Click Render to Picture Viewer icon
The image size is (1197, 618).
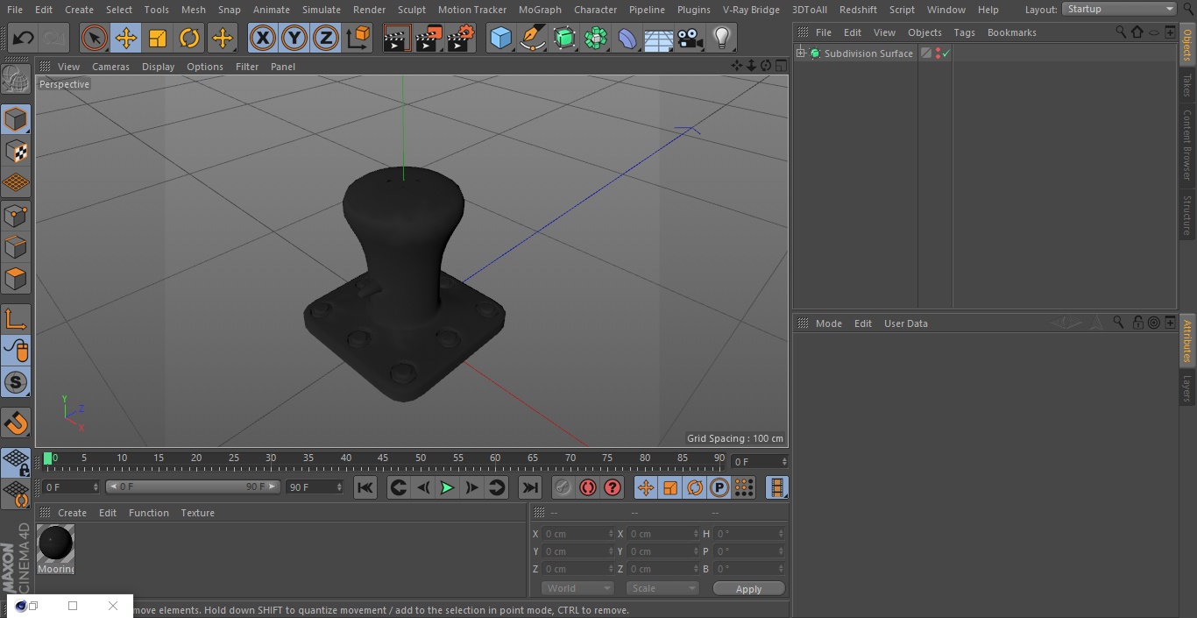(429, 38)
